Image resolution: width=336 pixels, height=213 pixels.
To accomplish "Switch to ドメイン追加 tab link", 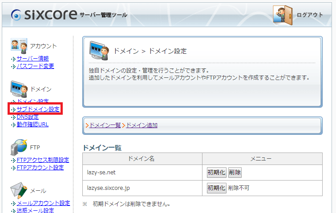I will point(142,125).
